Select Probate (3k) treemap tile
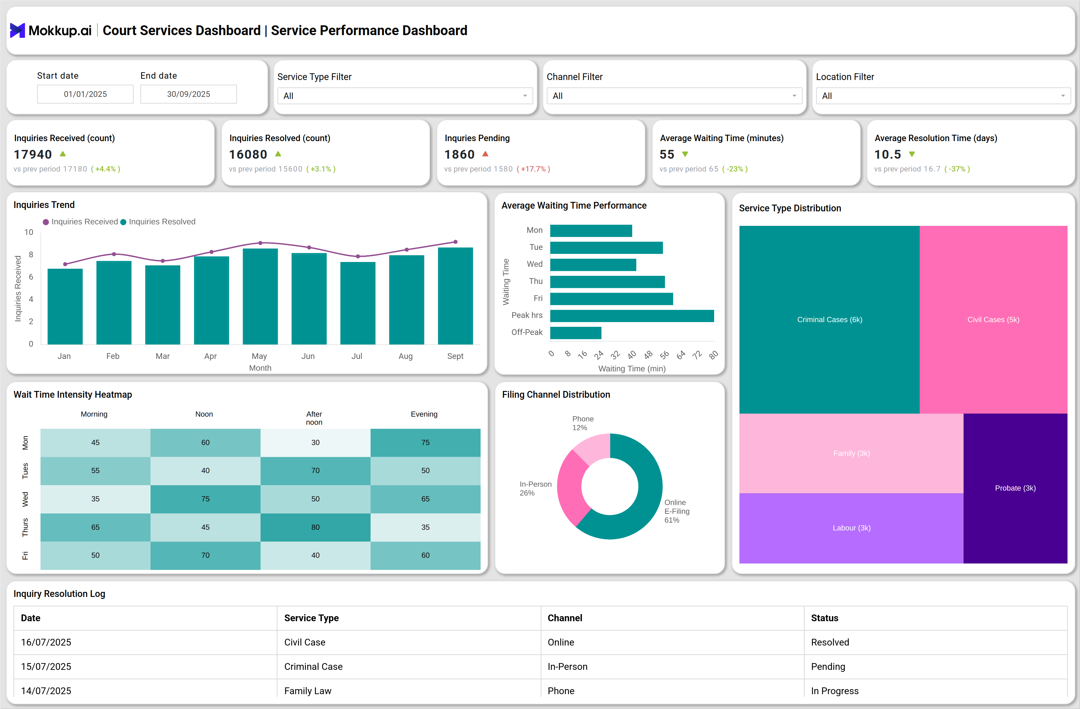This screenshot has height=709, width=1080. 1015,489
